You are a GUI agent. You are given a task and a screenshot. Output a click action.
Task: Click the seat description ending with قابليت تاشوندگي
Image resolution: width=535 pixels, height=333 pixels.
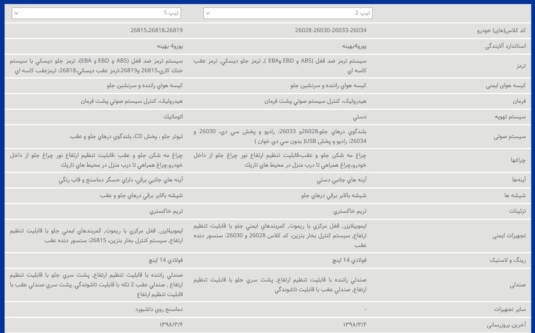point(280,285)
